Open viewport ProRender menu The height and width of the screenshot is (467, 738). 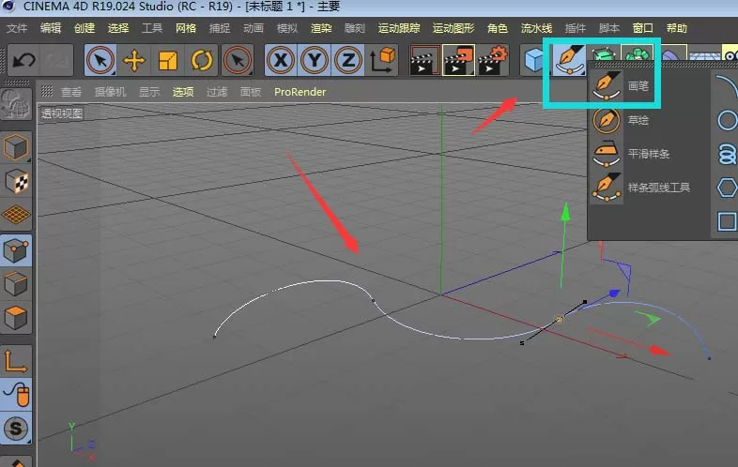coord(300,92)
